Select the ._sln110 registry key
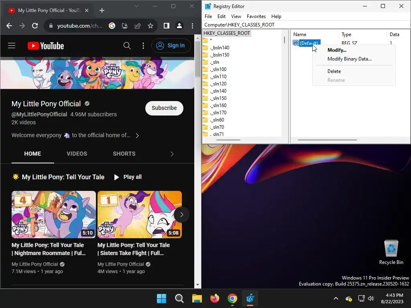Viewport: 411px width, 308px height. (x=218, y=77)
